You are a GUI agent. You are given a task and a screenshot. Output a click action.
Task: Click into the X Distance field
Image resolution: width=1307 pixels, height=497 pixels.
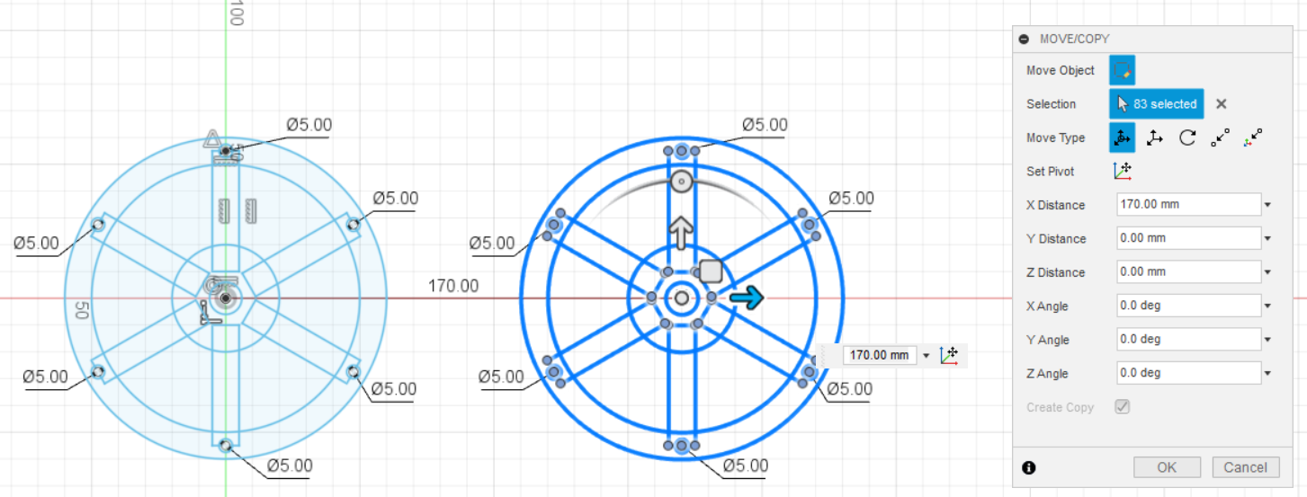(1187, 204)
